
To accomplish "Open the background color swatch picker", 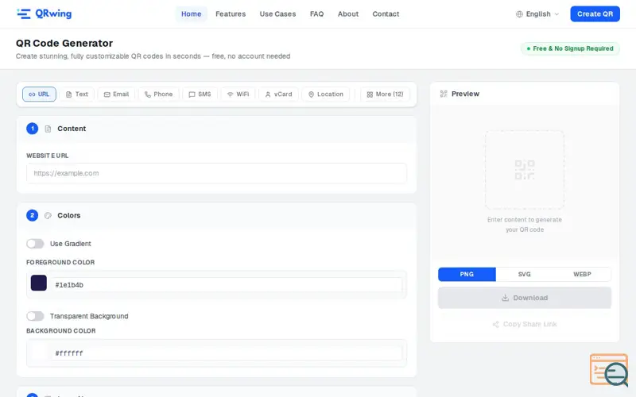I will click(x=38, y=351).
